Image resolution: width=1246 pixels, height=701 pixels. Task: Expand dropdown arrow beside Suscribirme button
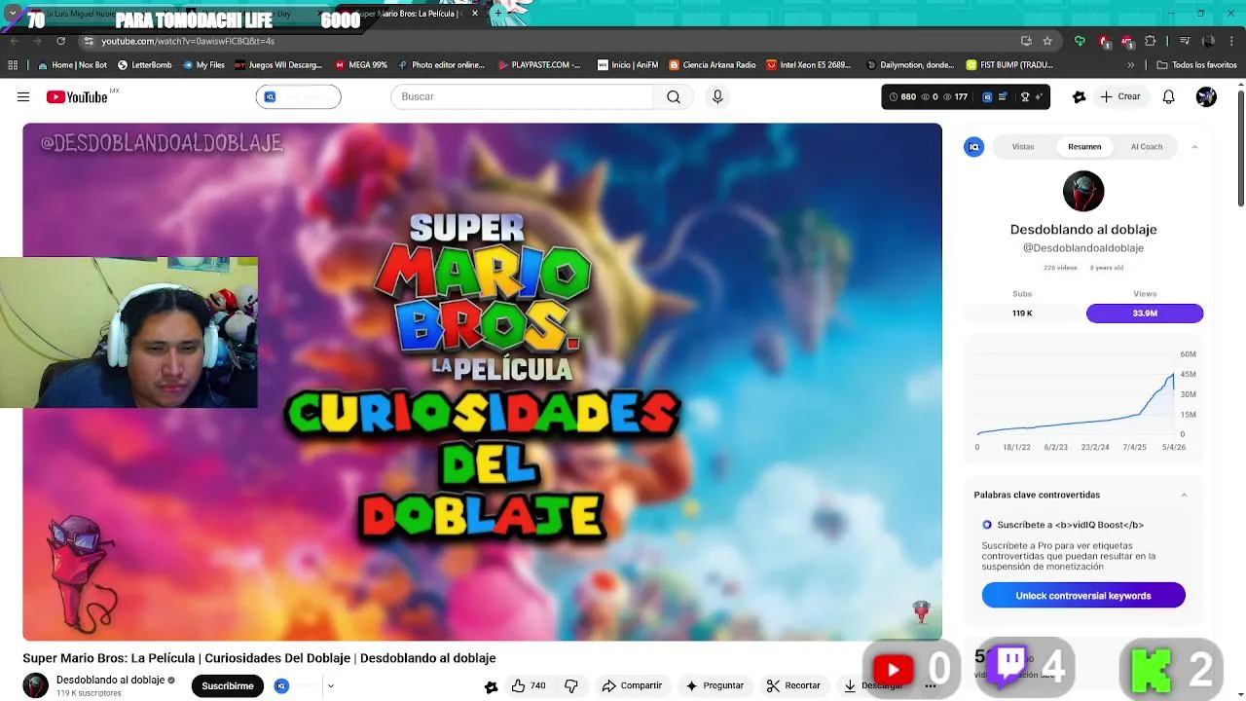[330, 685]
